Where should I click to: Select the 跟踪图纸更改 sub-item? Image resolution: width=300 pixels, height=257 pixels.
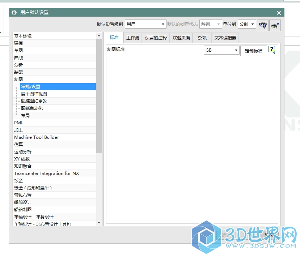pos(58,101)
